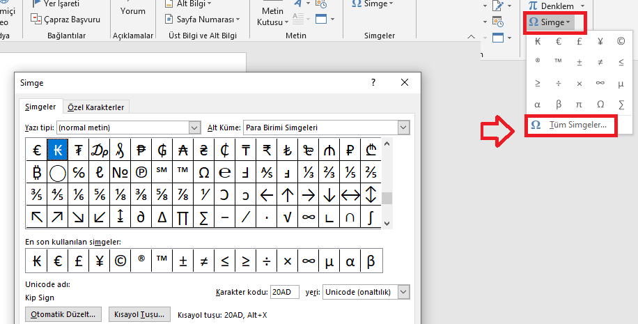
Task: Select the Euro sign in the symbol grid
Action: coord(37,150)
